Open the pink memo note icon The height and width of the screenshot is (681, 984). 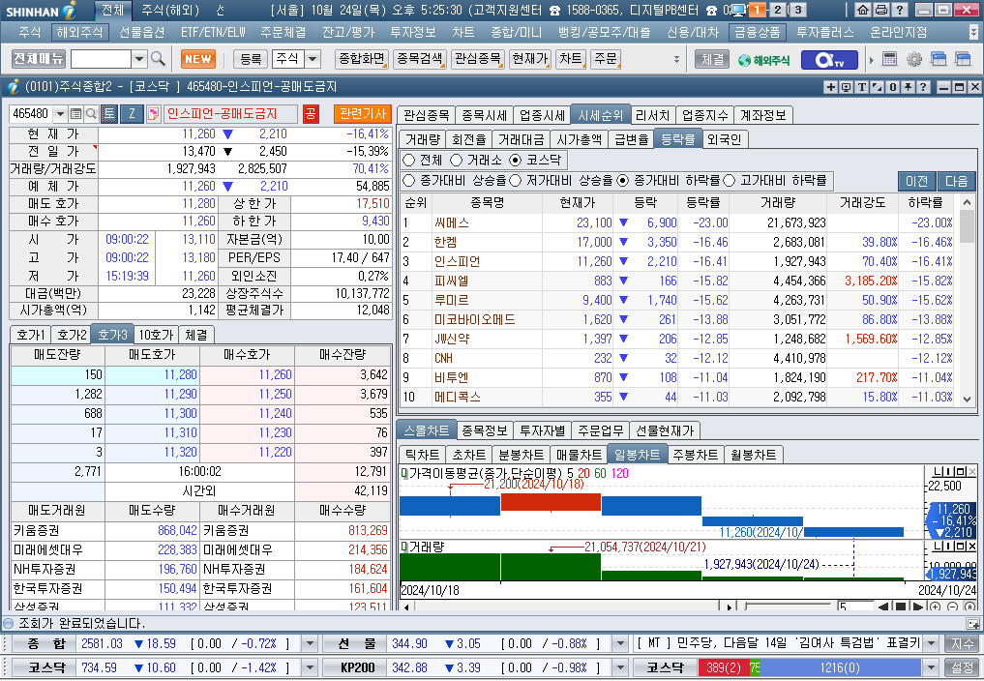[154, 113]
